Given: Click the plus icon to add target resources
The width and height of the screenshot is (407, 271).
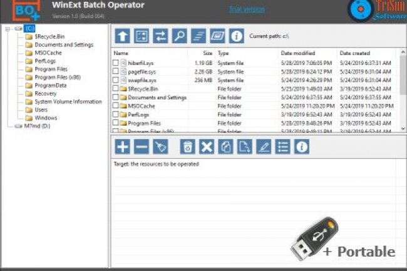Looking at the screenshot, I should point(123,147).
